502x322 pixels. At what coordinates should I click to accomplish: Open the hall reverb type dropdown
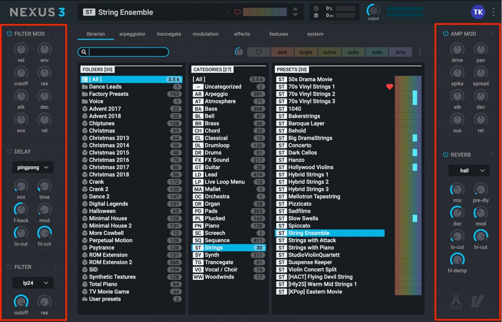[x=469, y=171]
